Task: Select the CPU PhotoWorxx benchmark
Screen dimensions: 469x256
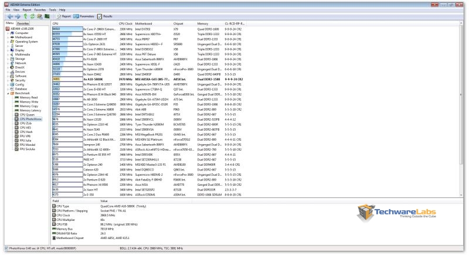Action: (30, 119)
